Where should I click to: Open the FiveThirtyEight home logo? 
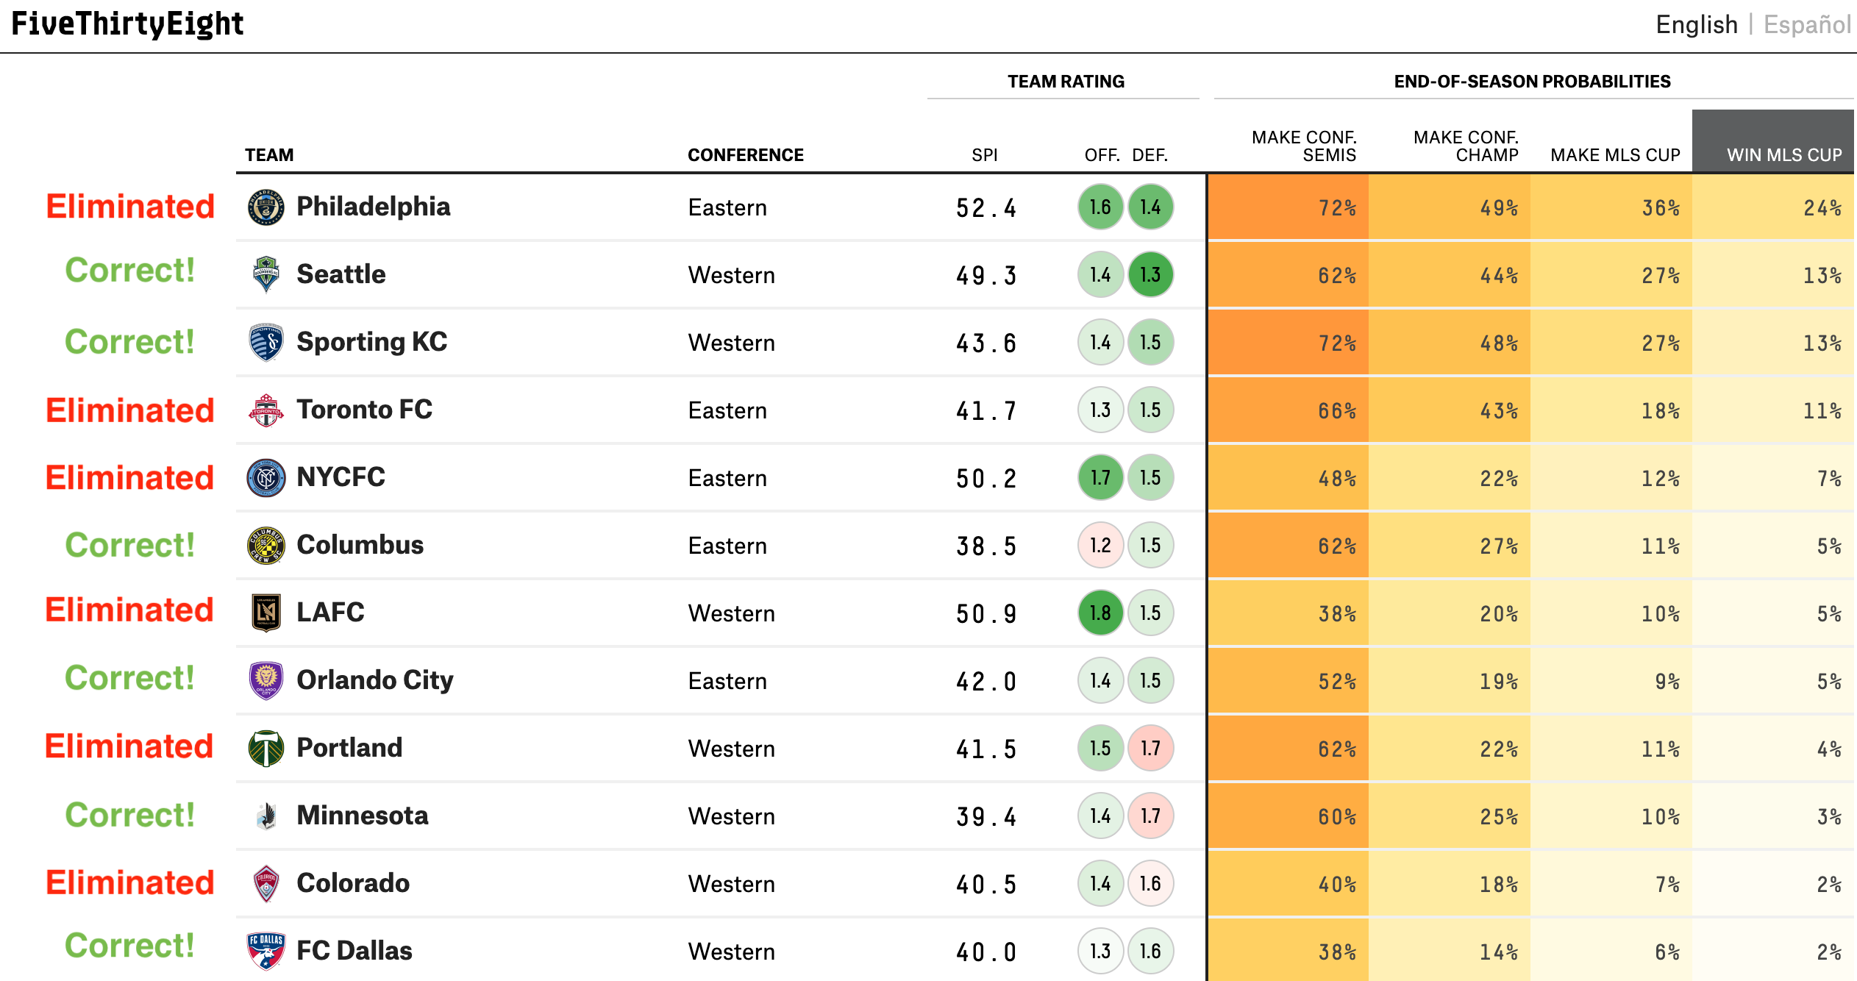click(x=127, y=24)
